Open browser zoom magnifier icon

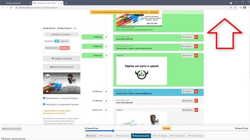(231, 8)
